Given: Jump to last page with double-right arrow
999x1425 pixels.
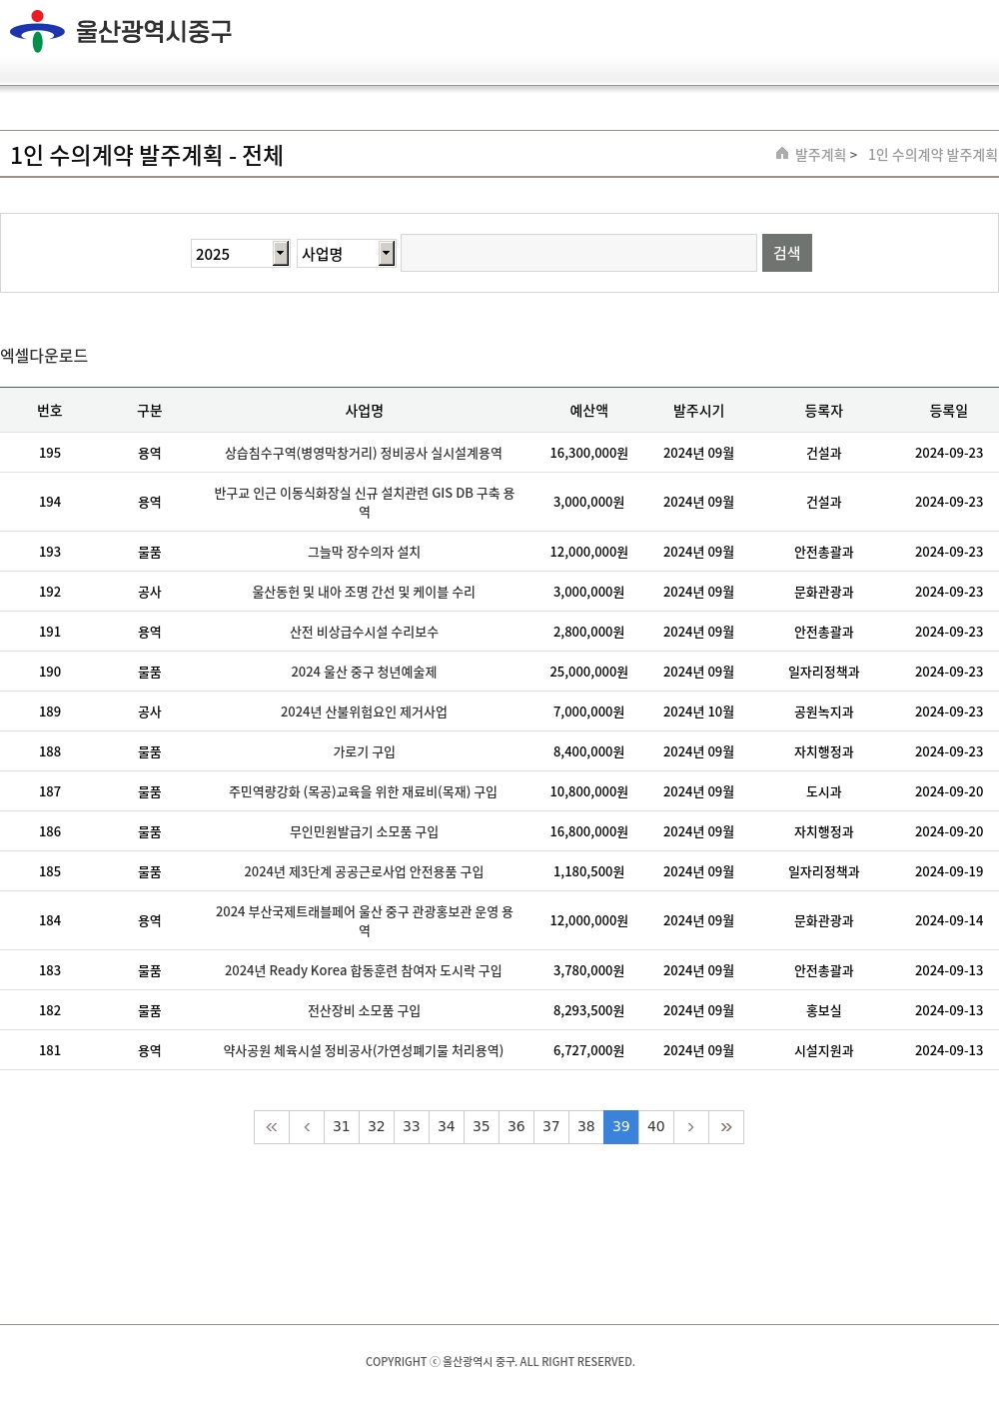Looking at the screenshot, I should 726,1127.
